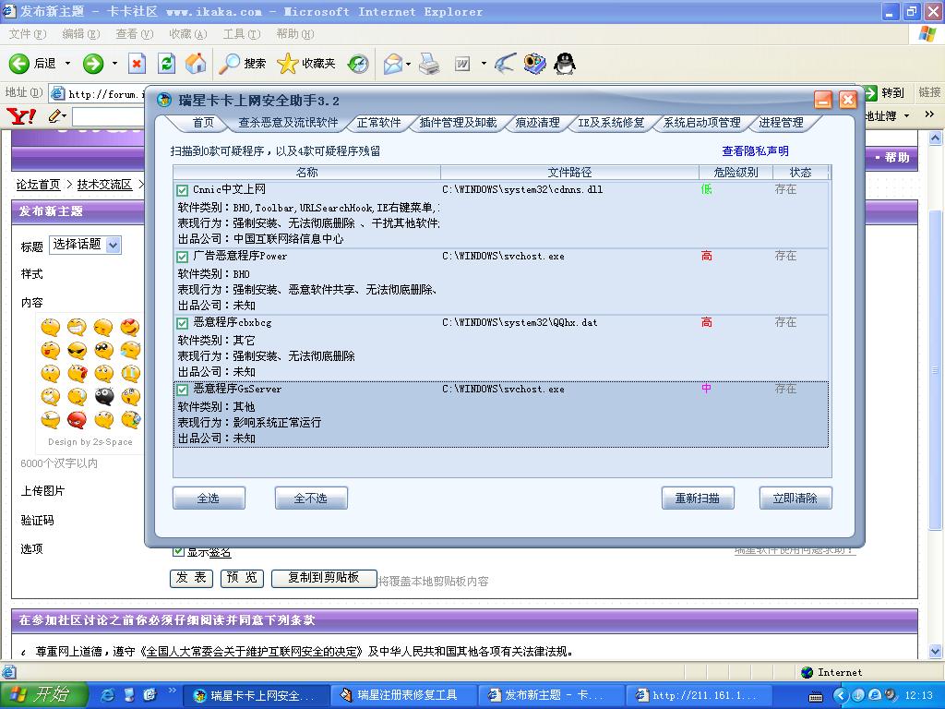Click the IE Back arrow icon
The width and height of the screenshot is (945, 709).
point(18,64)
